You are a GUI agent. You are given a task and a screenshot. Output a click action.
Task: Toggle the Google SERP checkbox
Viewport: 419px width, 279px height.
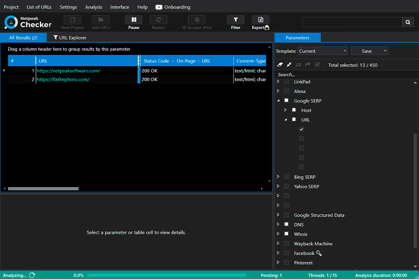tap(286, 101)
